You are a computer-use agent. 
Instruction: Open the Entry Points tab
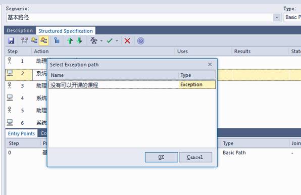(21, 133)
